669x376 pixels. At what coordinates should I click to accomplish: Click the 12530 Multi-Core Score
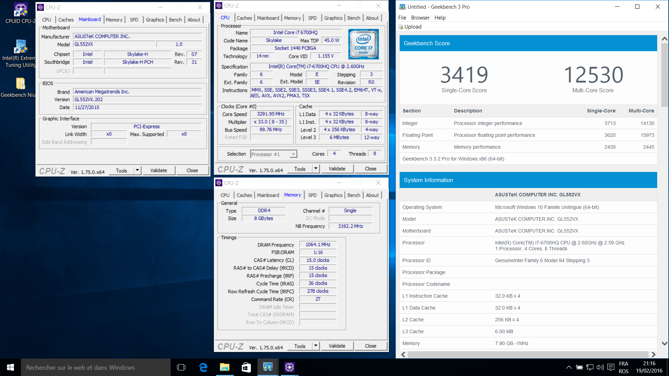593,75
